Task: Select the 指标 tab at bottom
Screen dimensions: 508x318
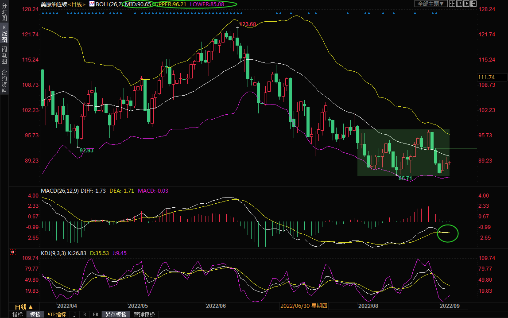Action: 18,314
